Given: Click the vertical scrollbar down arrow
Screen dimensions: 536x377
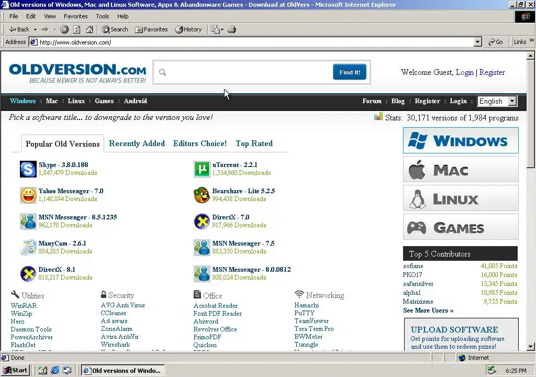Looking at the screenshot, I should (531, 346).
